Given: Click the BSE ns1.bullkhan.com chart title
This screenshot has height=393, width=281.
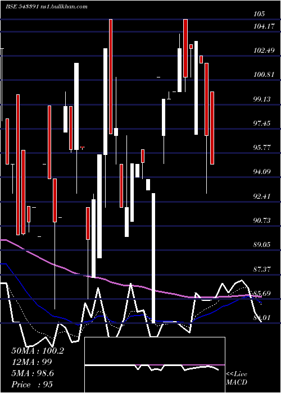Looking at the screenshot, I should 47,7.
